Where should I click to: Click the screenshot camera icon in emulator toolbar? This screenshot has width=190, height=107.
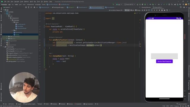[x=162, y=10]
